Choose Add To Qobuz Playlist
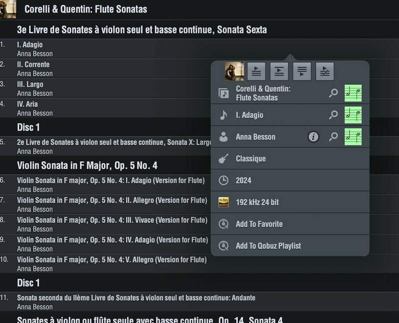Screen dimensions: 399x323 [x=268, y=246]
